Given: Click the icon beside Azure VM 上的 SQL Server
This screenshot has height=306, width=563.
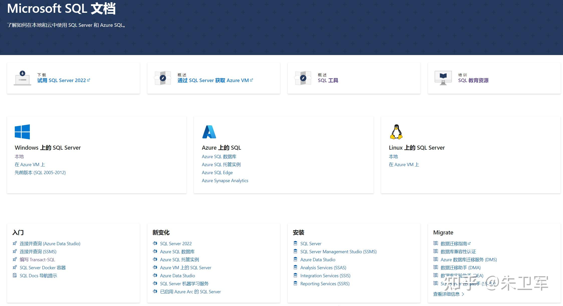Looking at the screenshot, I should (155, 267).
